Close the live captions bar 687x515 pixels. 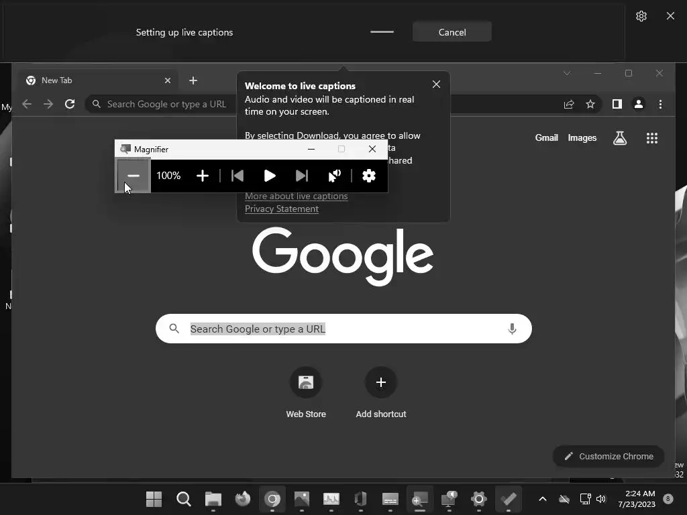click(670, 16)
